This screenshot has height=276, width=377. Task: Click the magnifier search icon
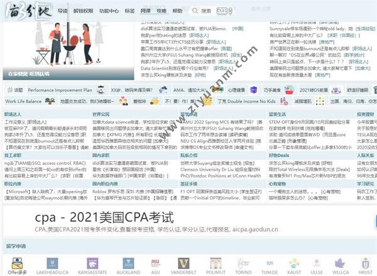pyautogui.click(x=195, y=11)
